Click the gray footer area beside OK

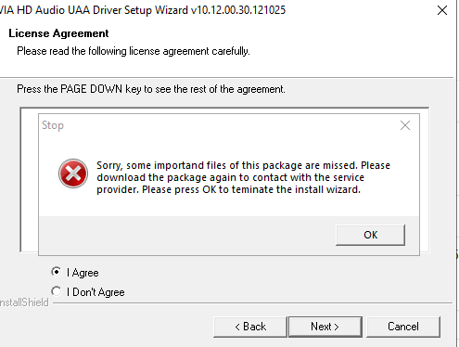click(185, 235)
